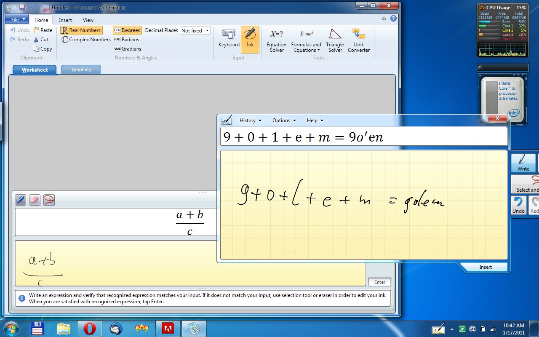
Task: Open the Triangle Solver
Action: coord(335,40)
